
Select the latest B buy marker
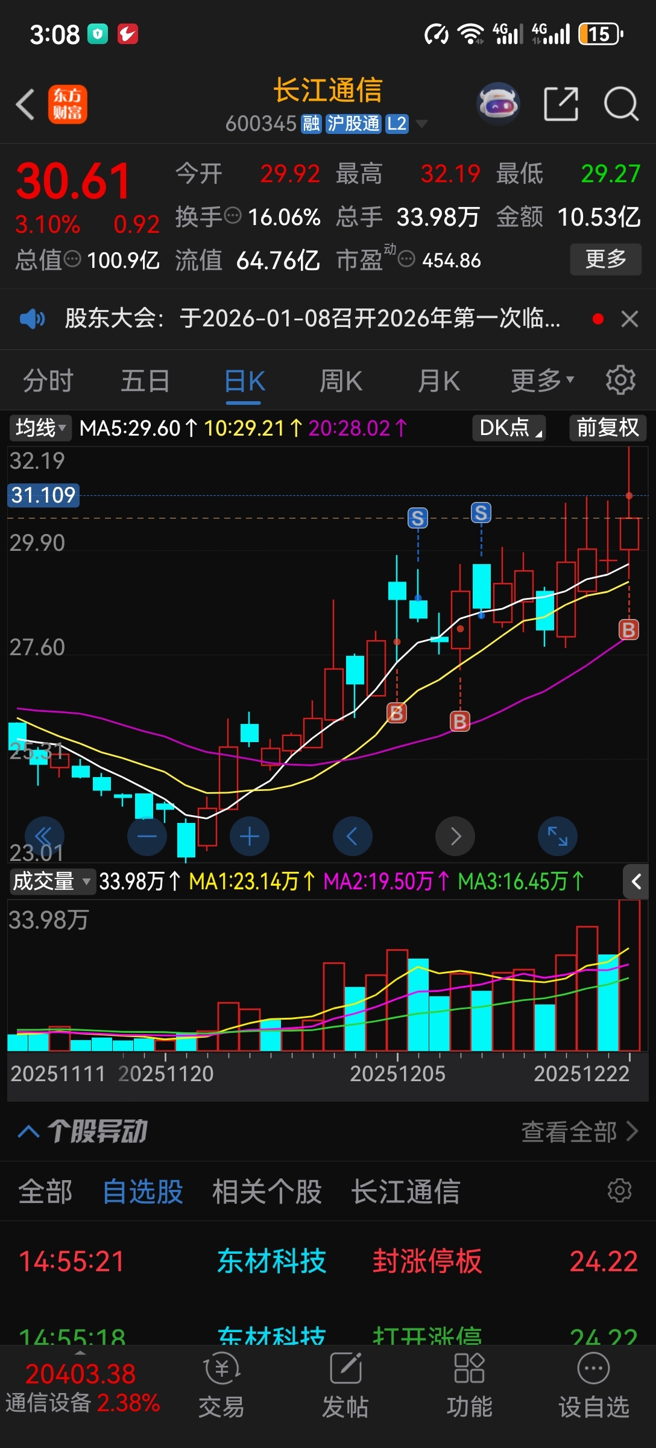click(x=629, y=630)
